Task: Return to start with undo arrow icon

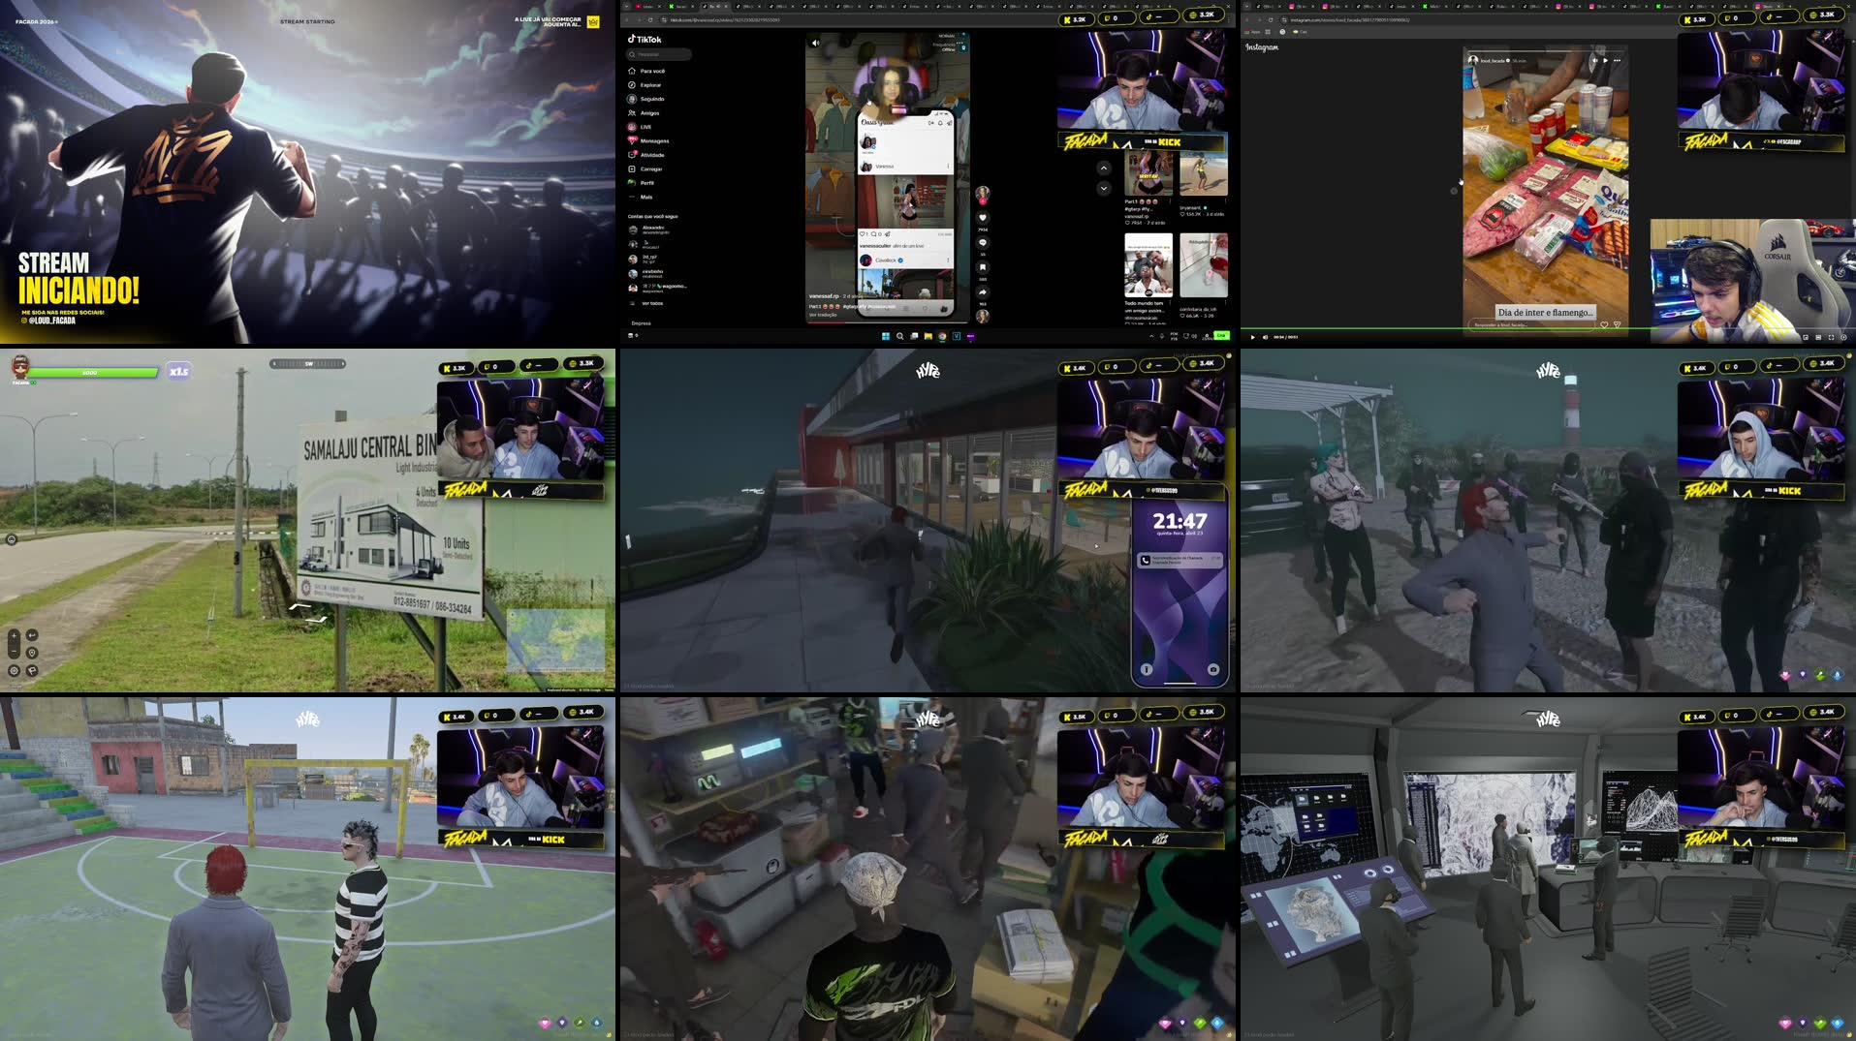Action: tap(32, 635)
